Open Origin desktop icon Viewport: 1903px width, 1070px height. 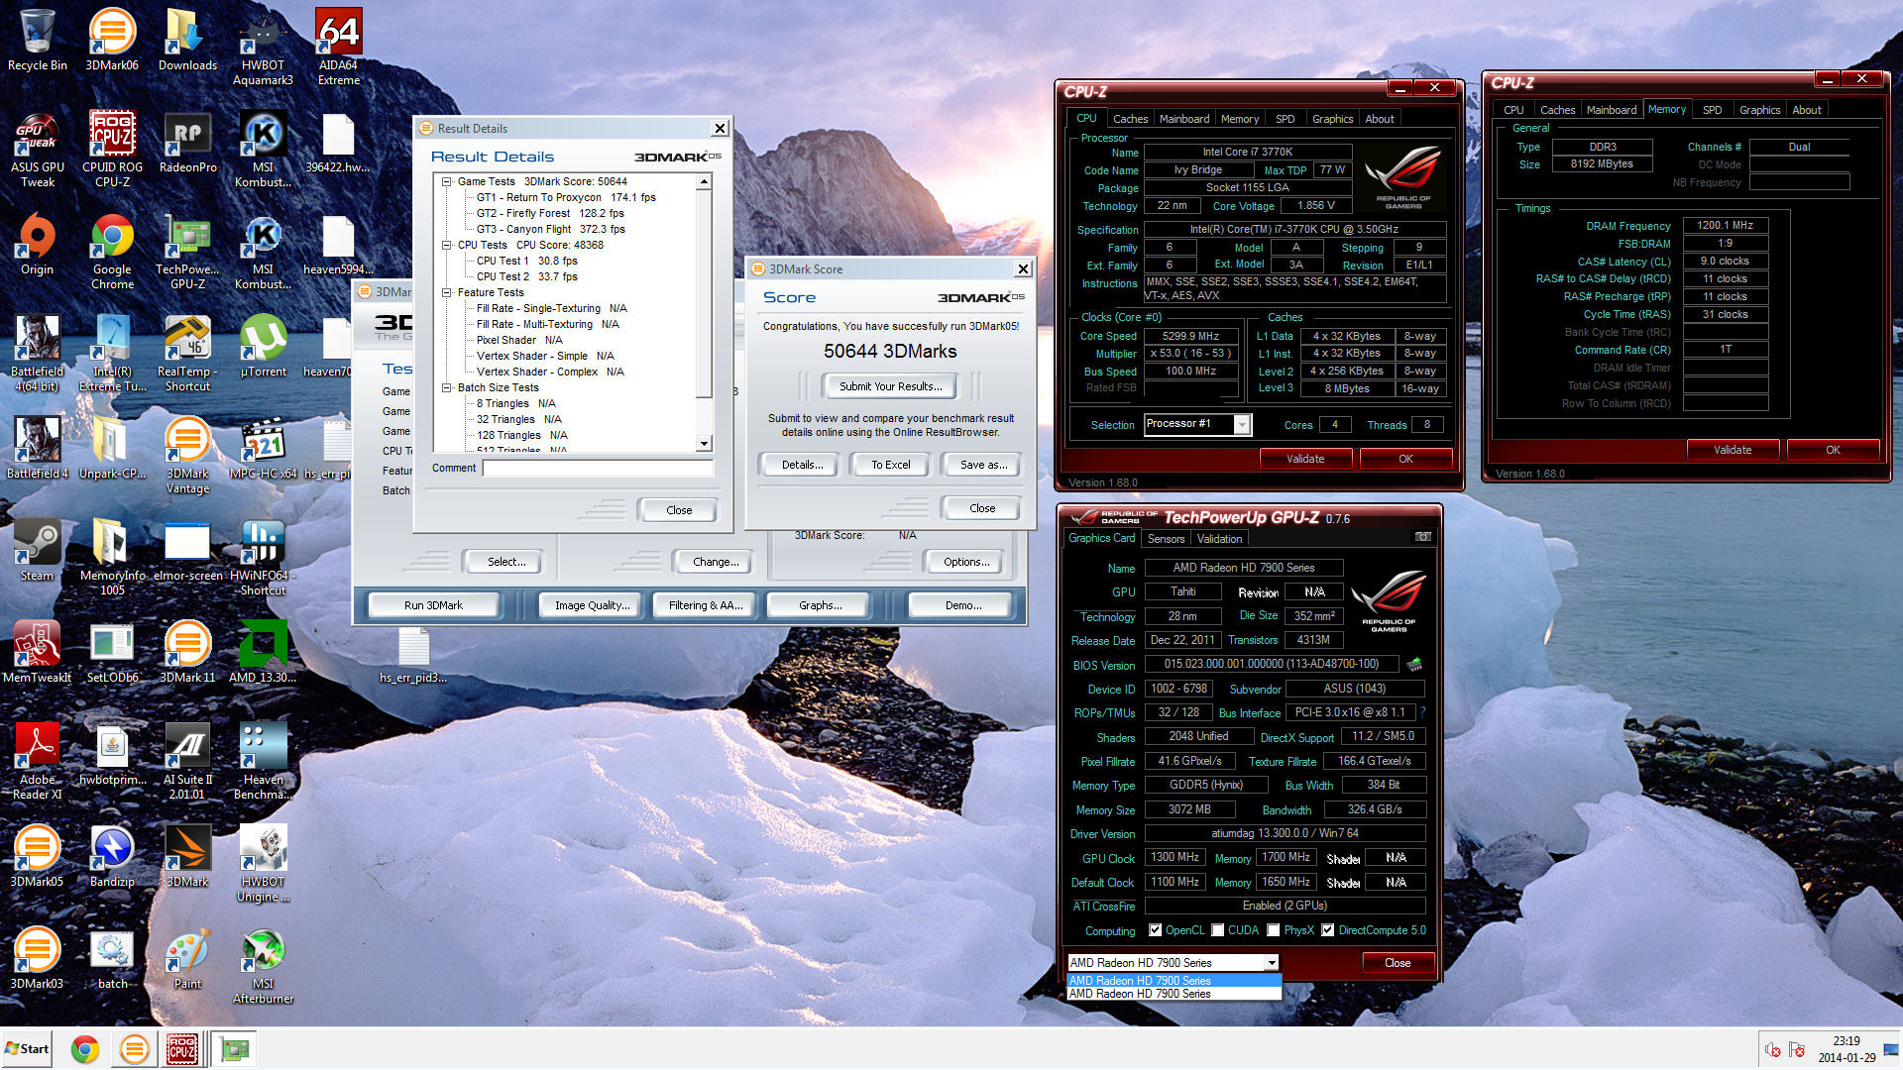[37, 244]
